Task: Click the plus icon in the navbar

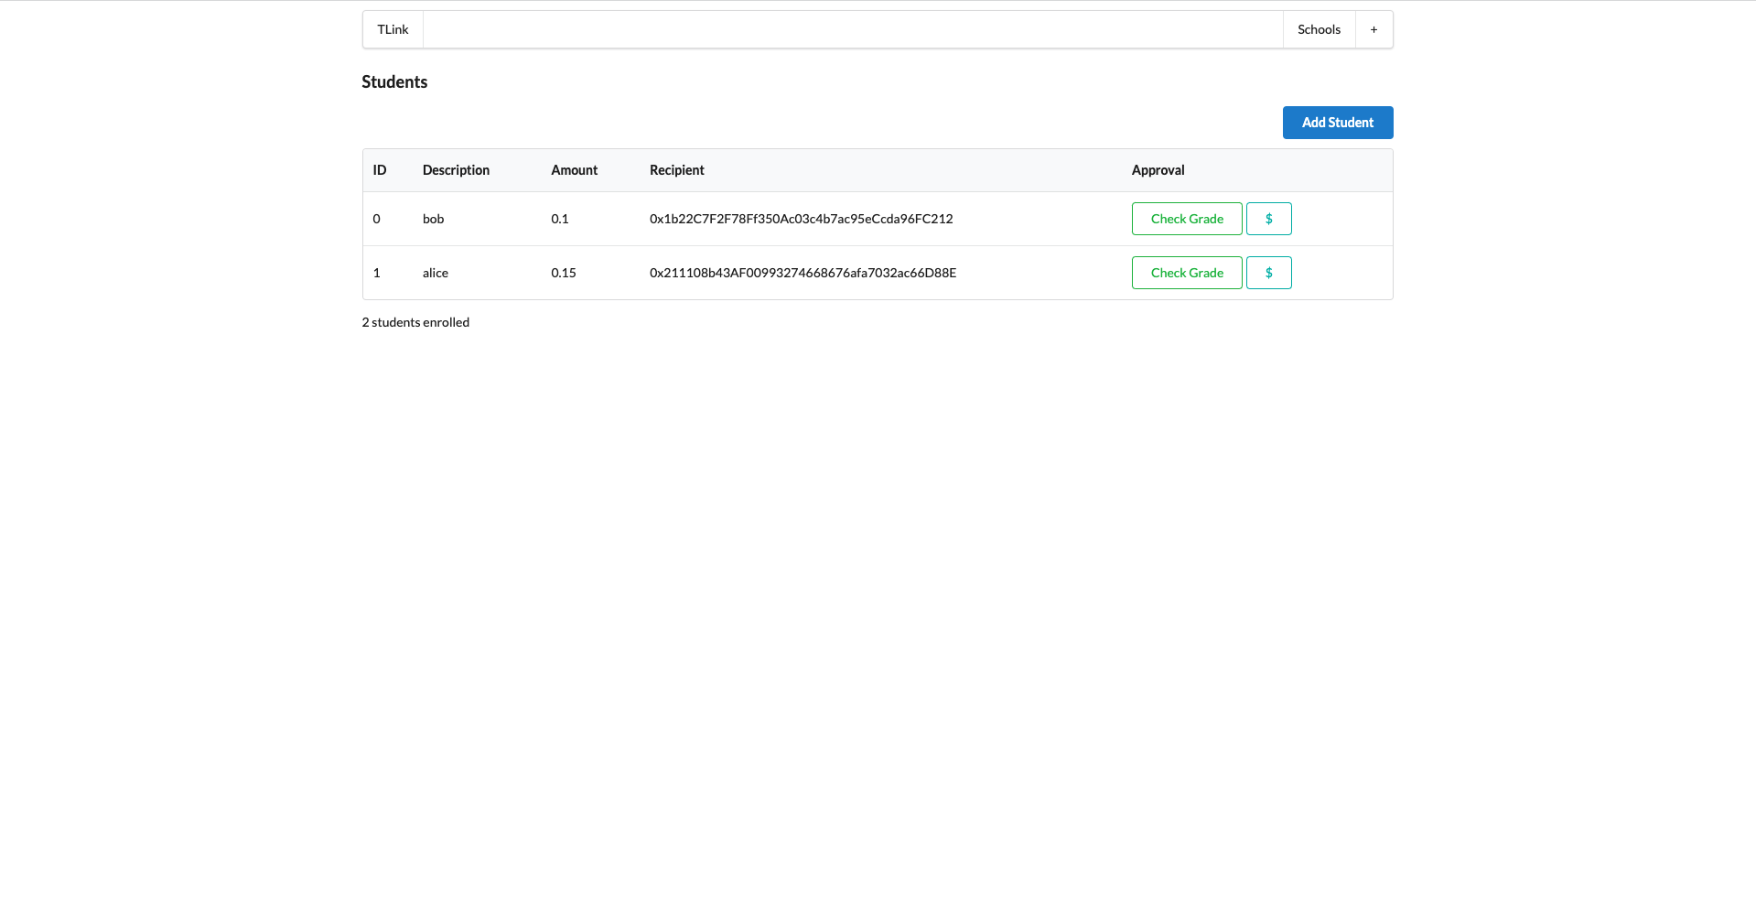Action: point(1374,29)
